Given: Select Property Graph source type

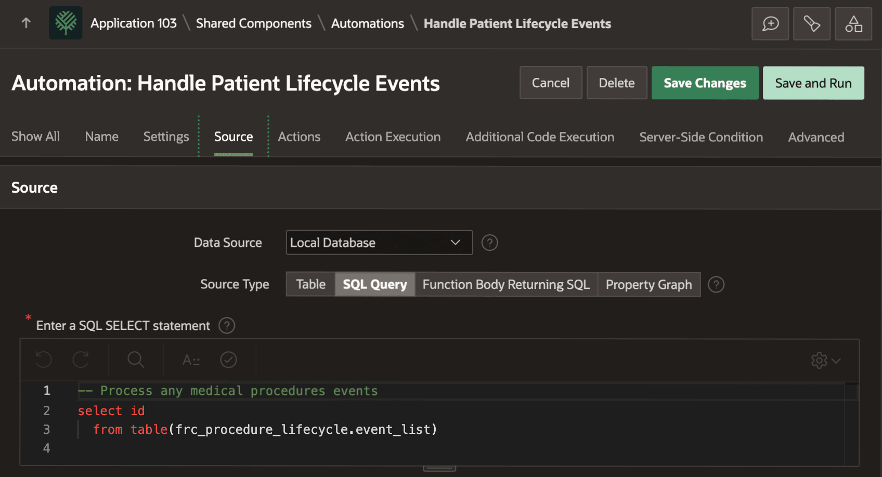Looking at the screenshot, I should point(649,284).
